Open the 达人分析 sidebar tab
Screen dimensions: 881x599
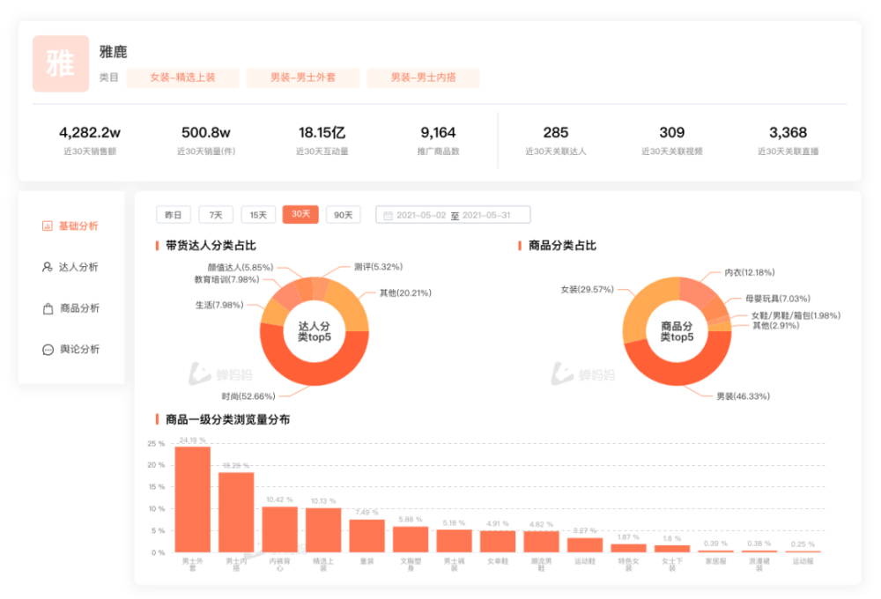[70, 267]
